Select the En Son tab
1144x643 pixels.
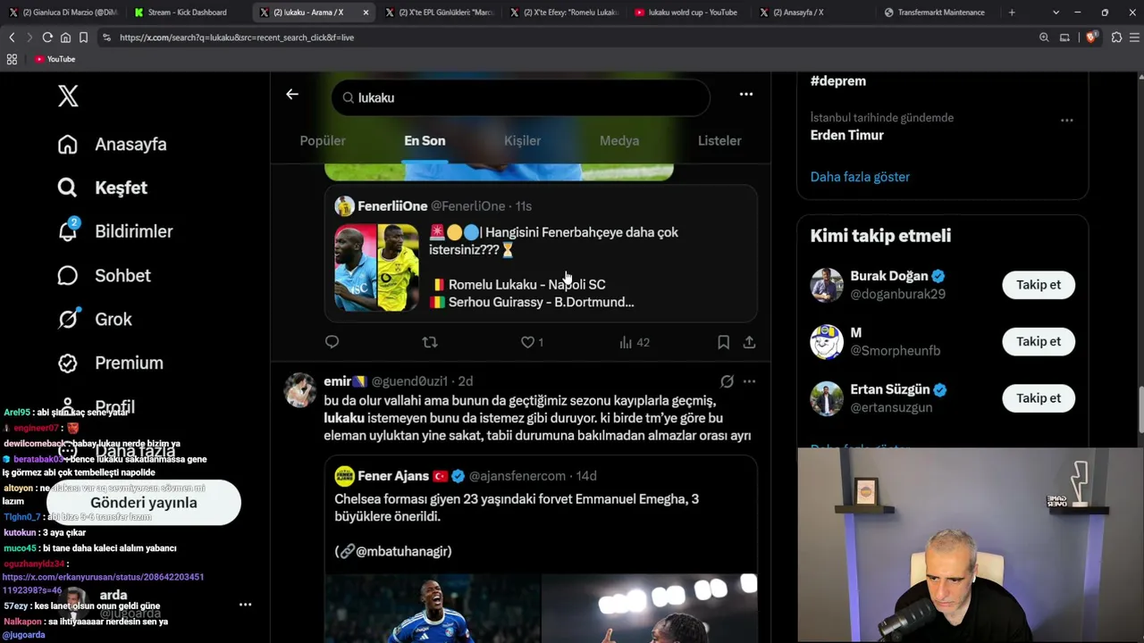pos(425,141)
